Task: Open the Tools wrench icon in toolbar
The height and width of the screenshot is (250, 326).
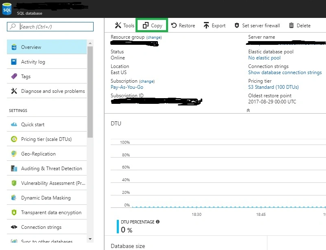Action: (118, 25)
